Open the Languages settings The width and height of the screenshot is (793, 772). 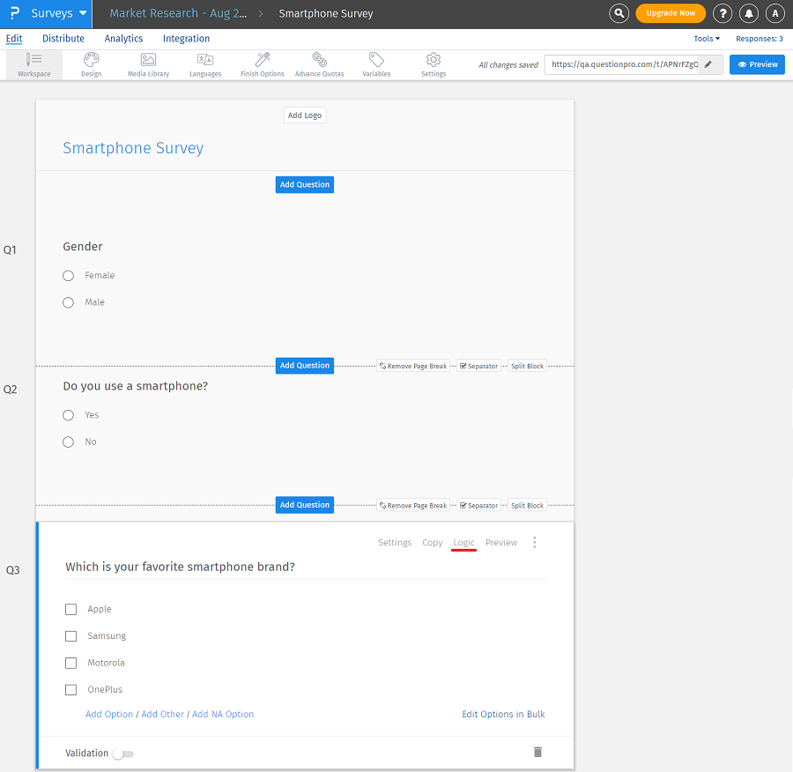point(204,64)
